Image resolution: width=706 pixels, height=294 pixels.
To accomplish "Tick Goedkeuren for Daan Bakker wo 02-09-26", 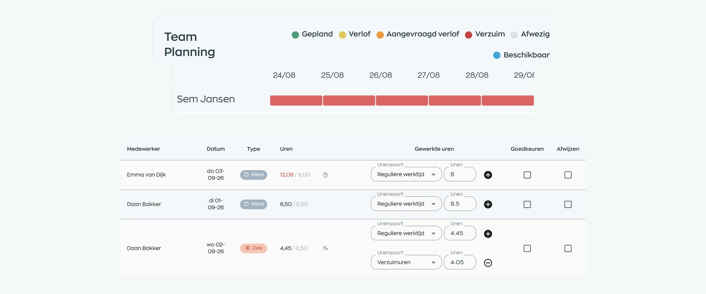I will [x=527, y=248].
